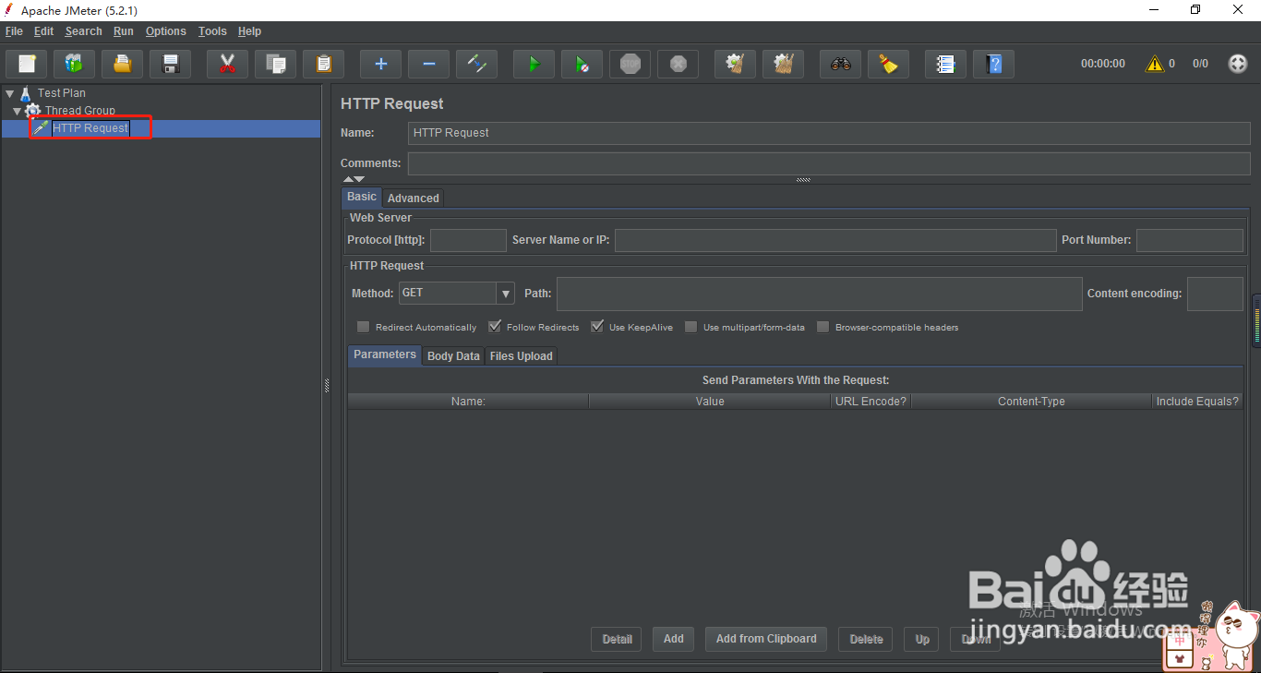Viewport: 1261px width, 673px height.
Task: Click the Clear All double-broom icon
Action: pos(784,64)
